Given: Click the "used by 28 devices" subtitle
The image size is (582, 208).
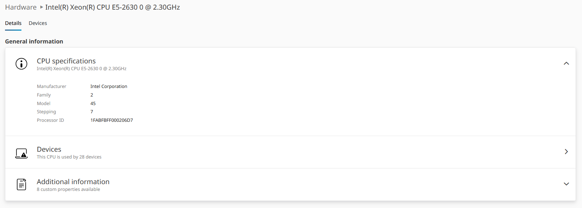Looking at the screenshot, I should (69, 157).
